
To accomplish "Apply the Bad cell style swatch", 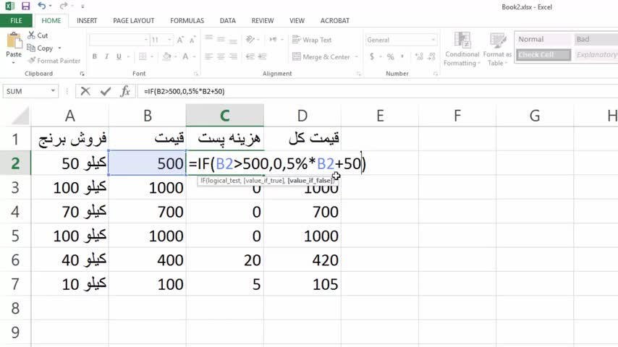I will [595, 39].
